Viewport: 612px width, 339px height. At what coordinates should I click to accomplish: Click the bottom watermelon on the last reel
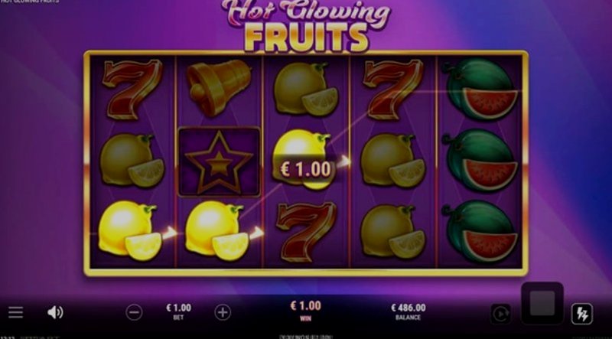(x=481, y=231)
